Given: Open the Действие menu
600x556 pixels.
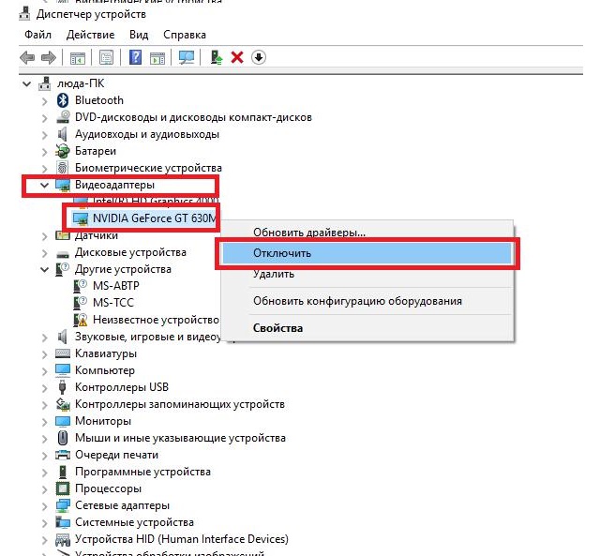Looking at the screenshot, I should 90,35.
